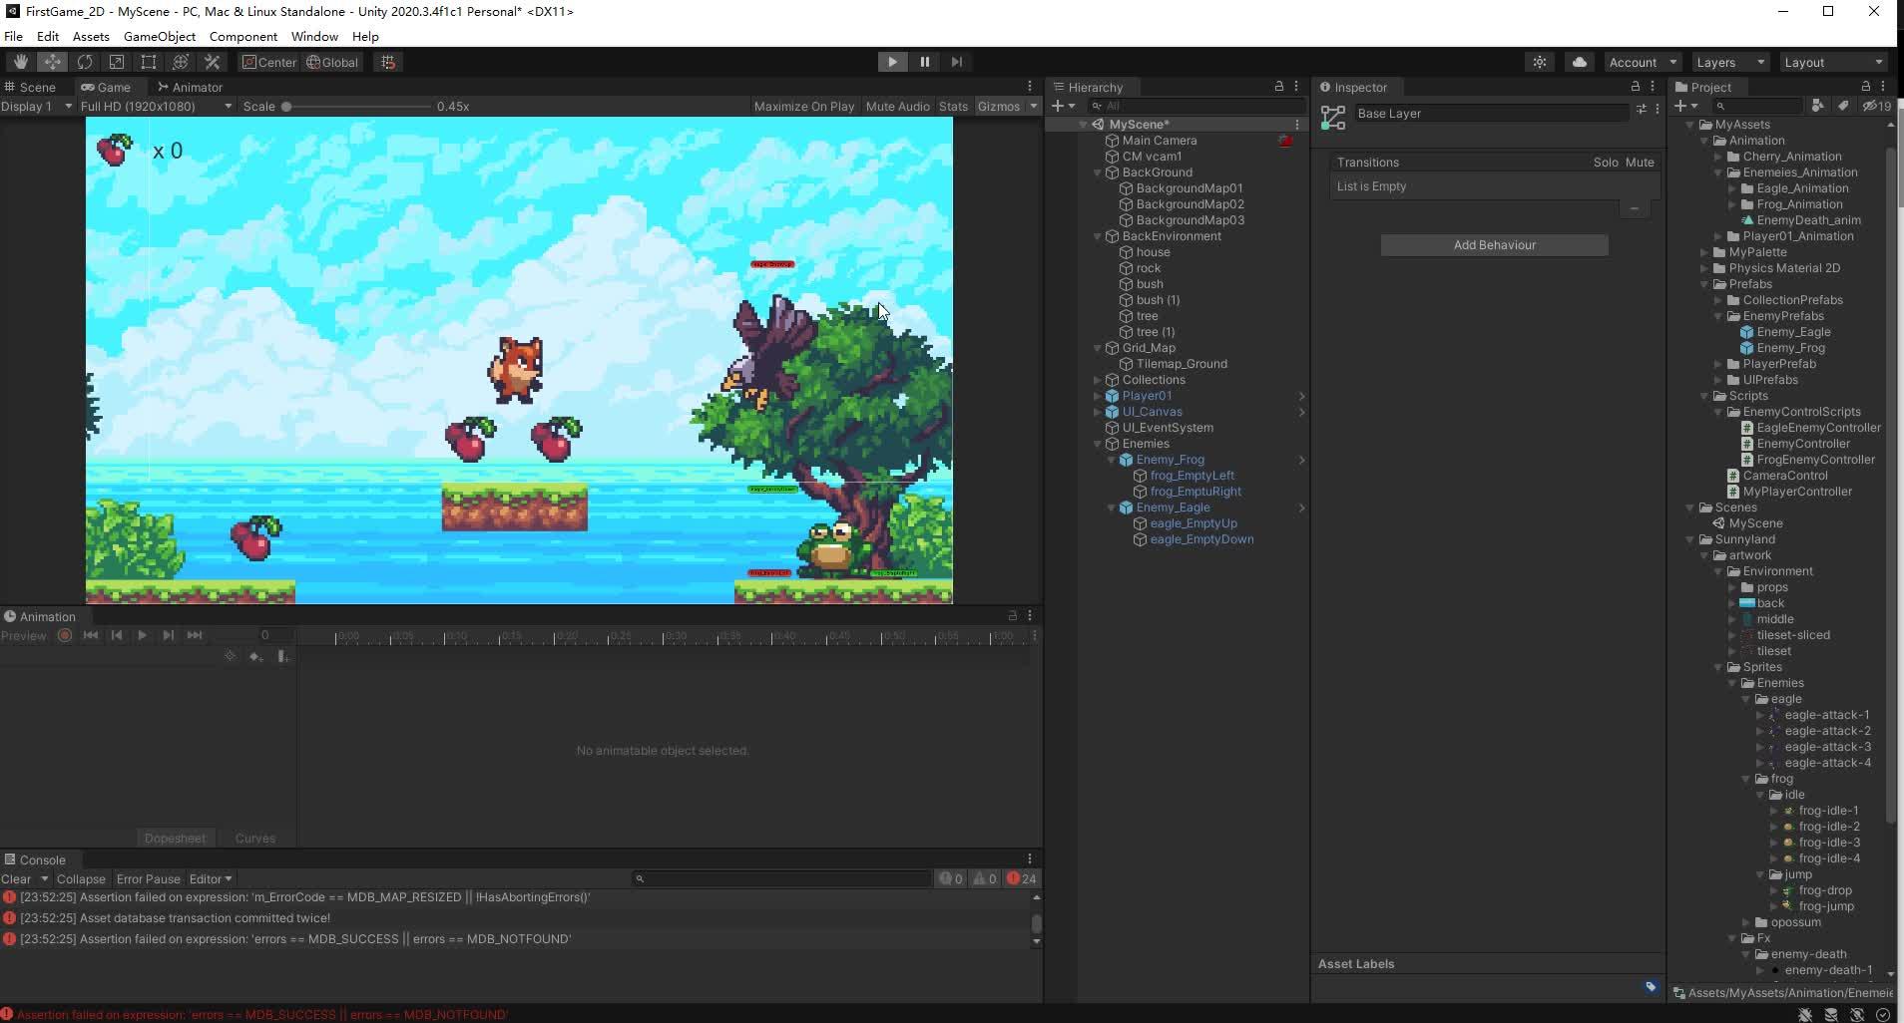The height and width of the screenshot is (1023, 1904).
Task: Select the Scale tool
Action: 117,62
